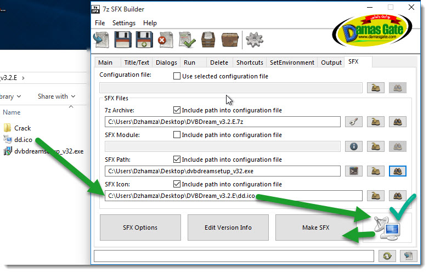
Task: Click the binoculars icon on the Configuration file row
Action: pyautogui.click(x=398, y=88)
